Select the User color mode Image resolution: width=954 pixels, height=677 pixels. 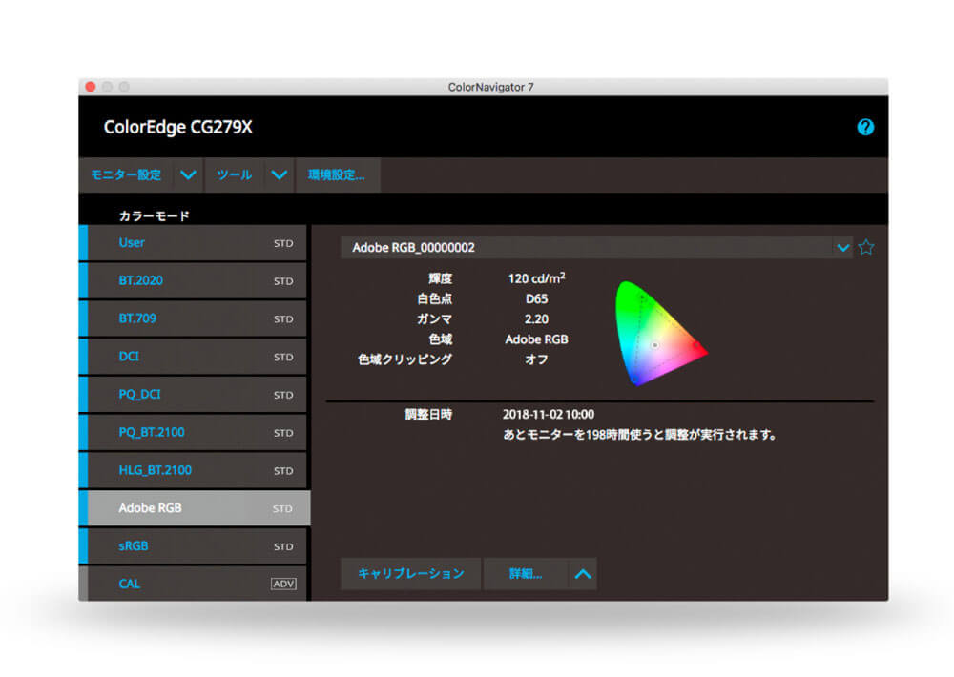tap(193, 243)
